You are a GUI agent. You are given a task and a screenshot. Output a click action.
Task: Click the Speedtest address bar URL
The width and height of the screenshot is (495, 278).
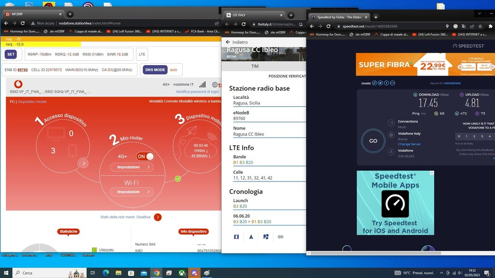370,27
